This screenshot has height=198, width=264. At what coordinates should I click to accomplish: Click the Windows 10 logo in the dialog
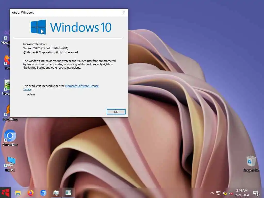(71, 27)
